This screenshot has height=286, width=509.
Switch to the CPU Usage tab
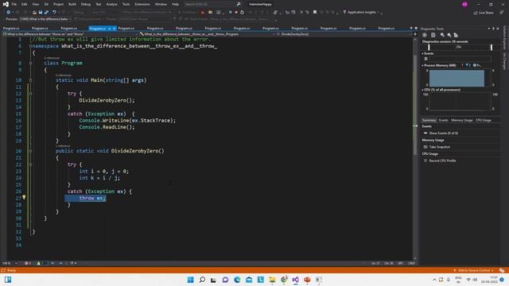click(x=484, y=120)
